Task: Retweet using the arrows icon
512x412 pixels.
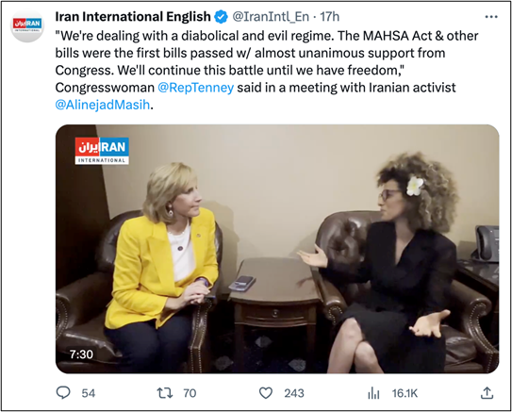Action: (165, 393)
